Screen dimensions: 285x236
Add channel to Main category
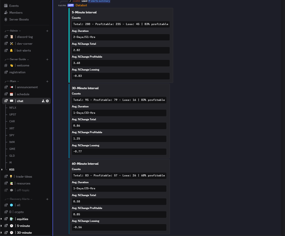[x=47, y=81]
